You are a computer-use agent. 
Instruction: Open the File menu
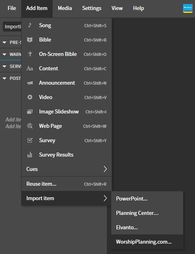point(12,8)
